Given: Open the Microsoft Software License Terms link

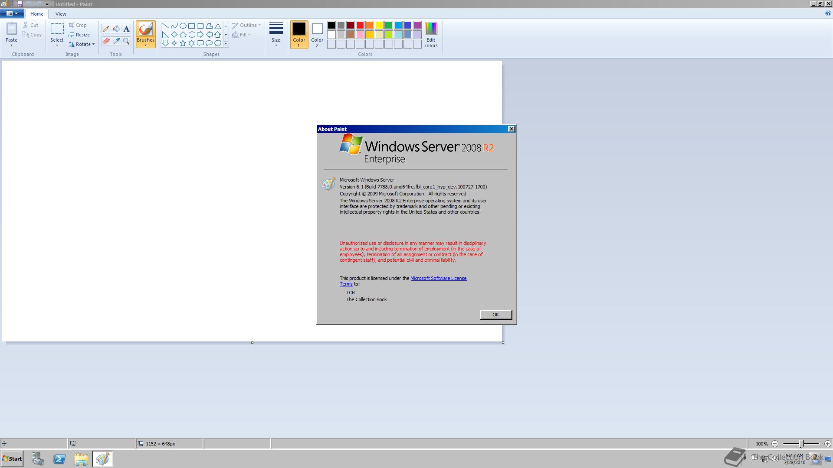Looking at the screenshot, I should 438,278.
